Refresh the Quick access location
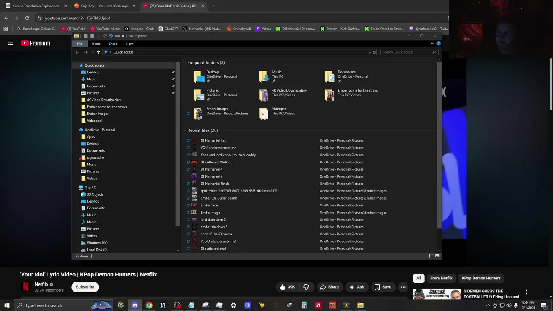The height and width of the screenshot is (311, 553). coord(374,52)
